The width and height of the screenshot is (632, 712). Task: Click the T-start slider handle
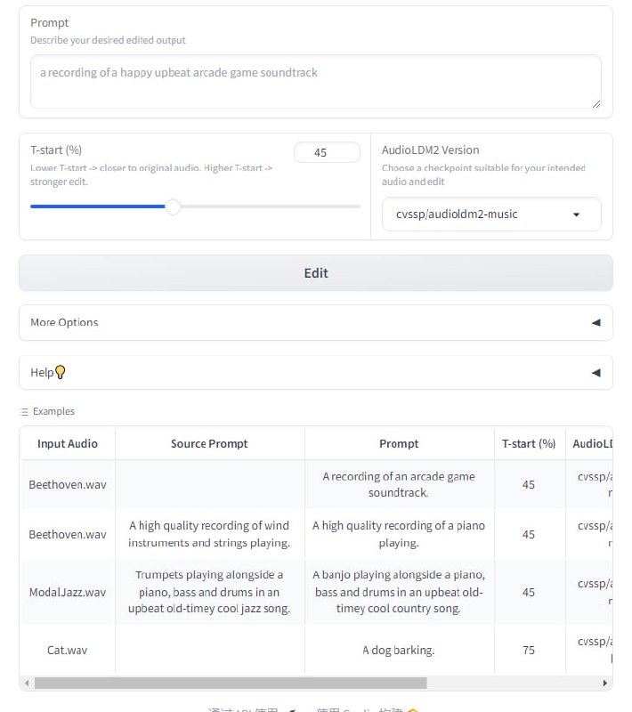point(174,206)
